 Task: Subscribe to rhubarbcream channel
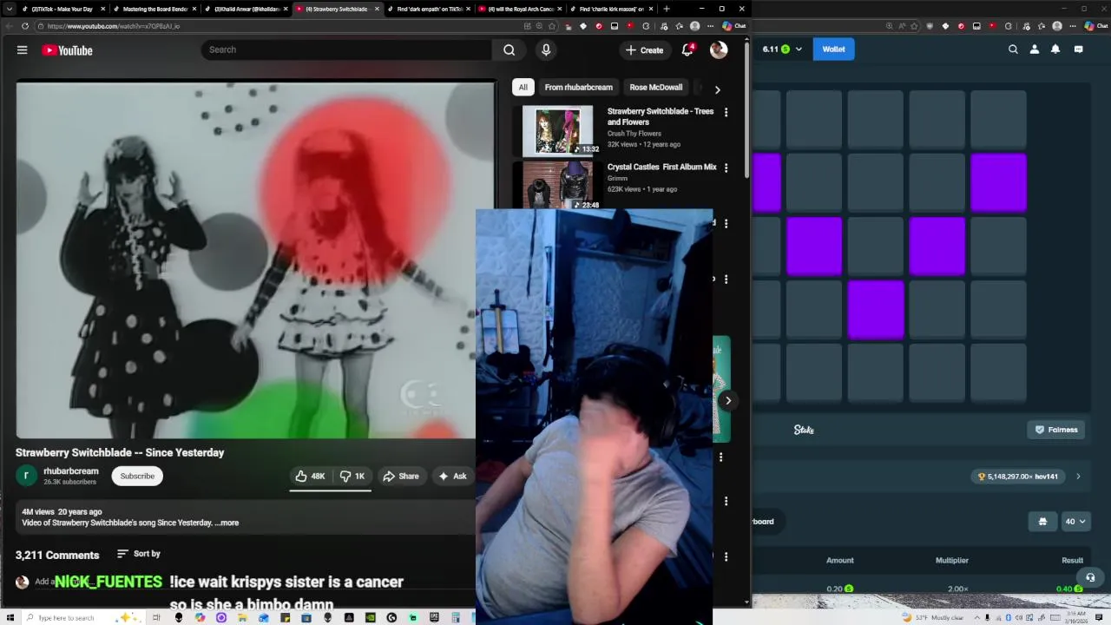click(x=137, y=476)
